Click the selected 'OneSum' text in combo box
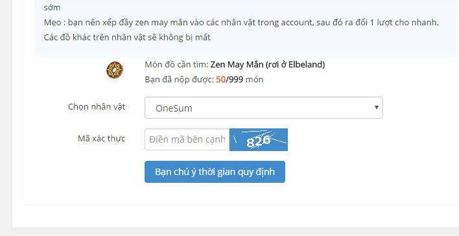 pyautogui.click(x=174, y=108)
